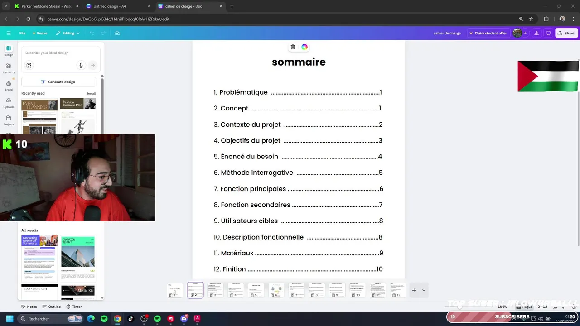Screen dimensions: 580x326
Task: Open TikTok from the taskbar
Action: click(x=131, y=319)
